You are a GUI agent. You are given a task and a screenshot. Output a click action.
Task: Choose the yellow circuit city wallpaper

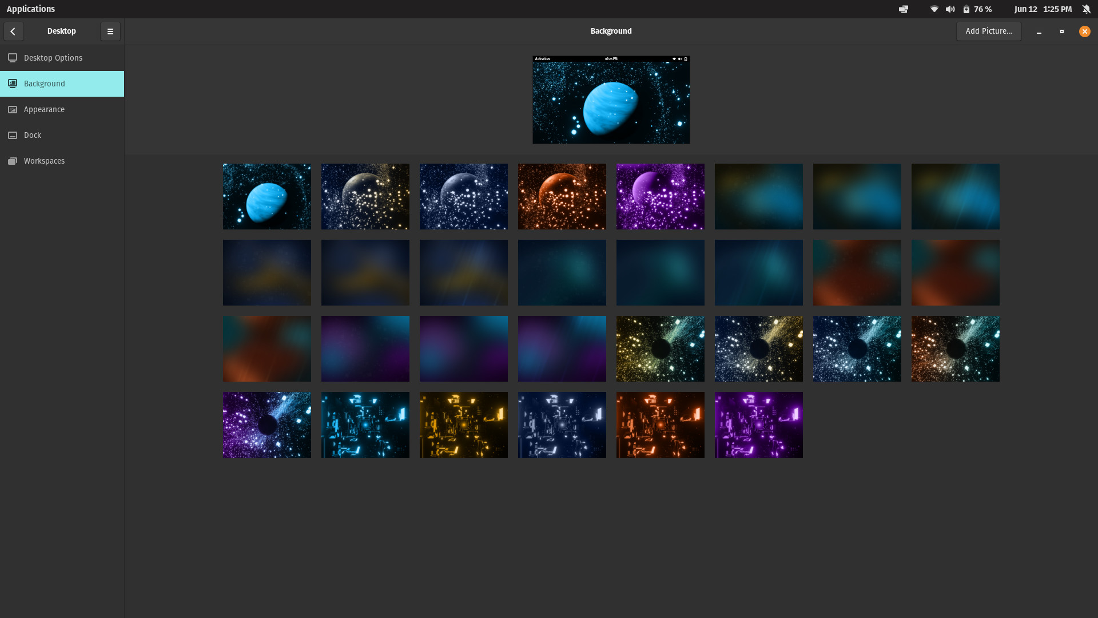464,425
